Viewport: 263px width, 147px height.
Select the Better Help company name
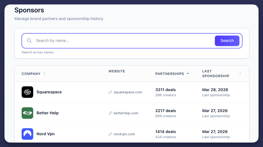tap(47, 113)
